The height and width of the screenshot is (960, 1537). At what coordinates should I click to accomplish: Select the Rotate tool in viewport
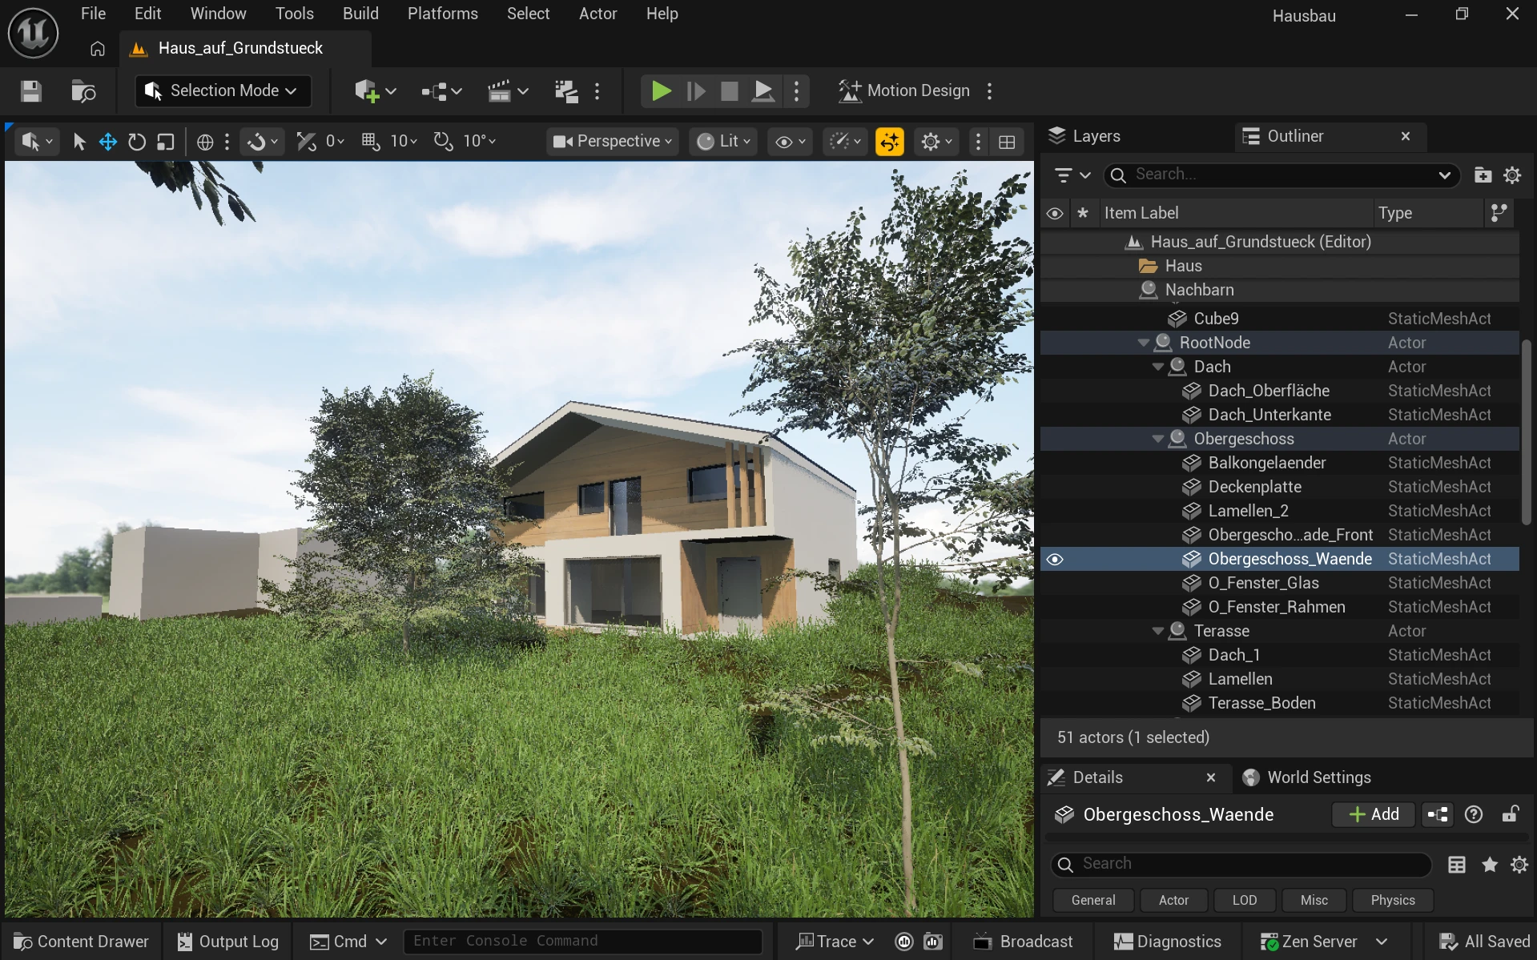(136, 141)
